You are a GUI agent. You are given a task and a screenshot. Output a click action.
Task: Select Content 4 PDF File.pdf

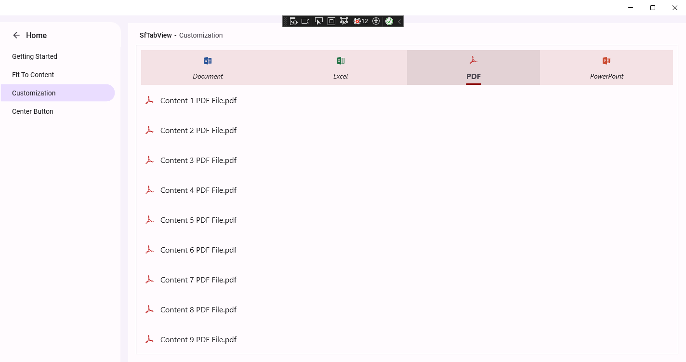(198, 190)
